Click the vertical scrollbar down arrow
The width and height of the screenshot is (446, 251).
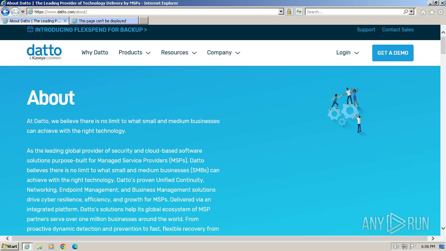pos(443,228)
